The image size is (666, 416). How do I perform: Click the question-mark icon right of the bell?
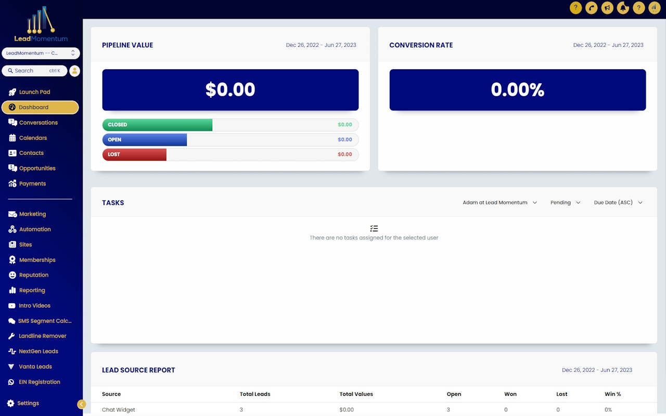[x=638, y=8]
